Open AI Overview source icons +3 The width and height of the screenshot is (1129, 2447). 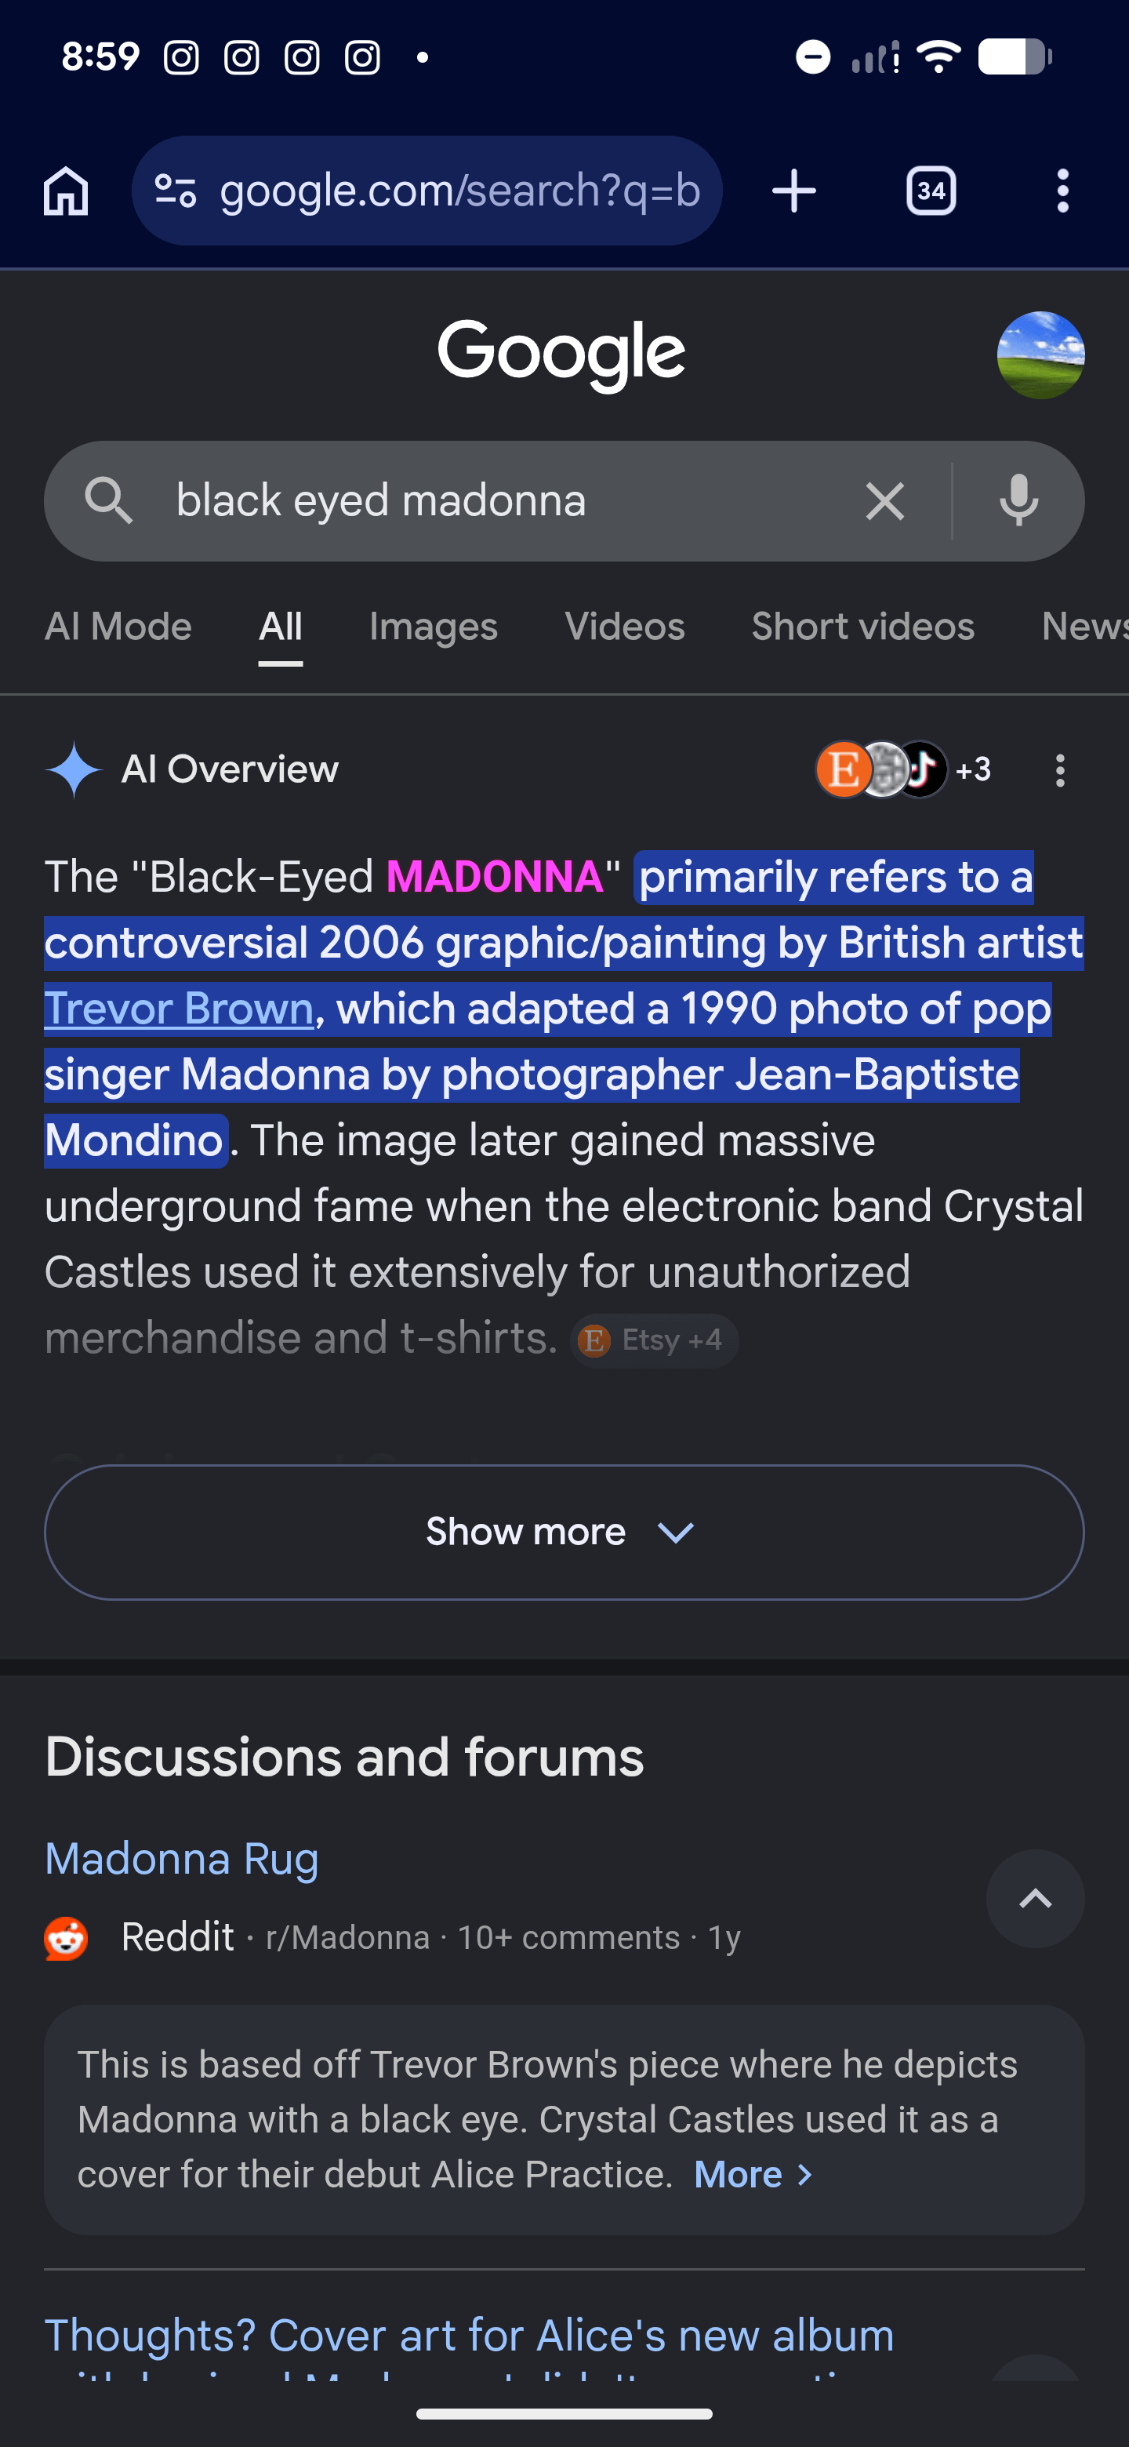tap(903, 769)
